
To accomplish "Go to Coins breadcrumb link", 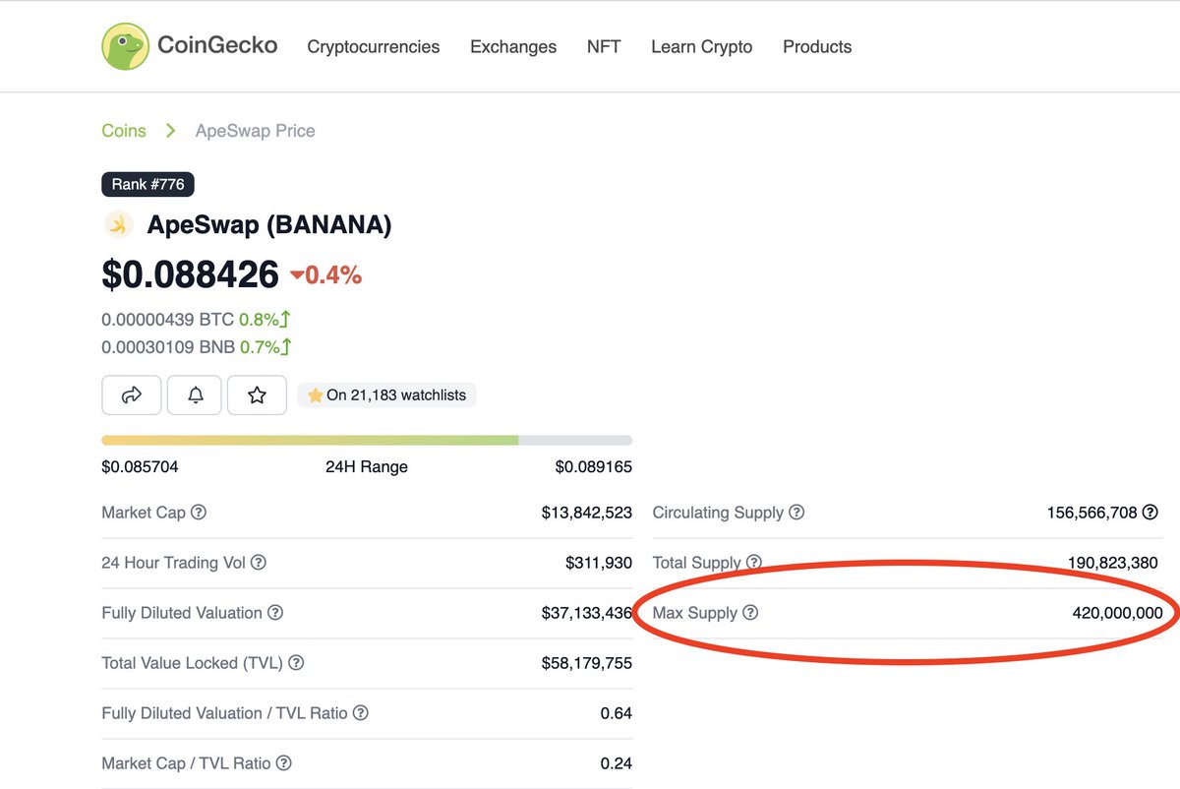I will (x=124, y=131).
